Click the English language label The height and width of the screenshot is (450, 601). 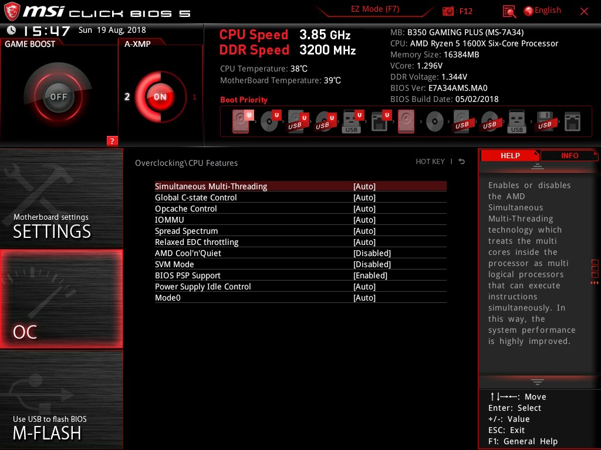tap(548, 11)
